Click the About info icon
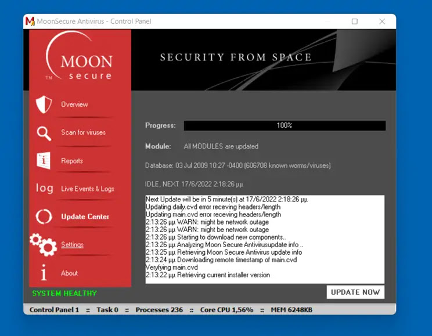The image size is (432, 336). [44, 272]
